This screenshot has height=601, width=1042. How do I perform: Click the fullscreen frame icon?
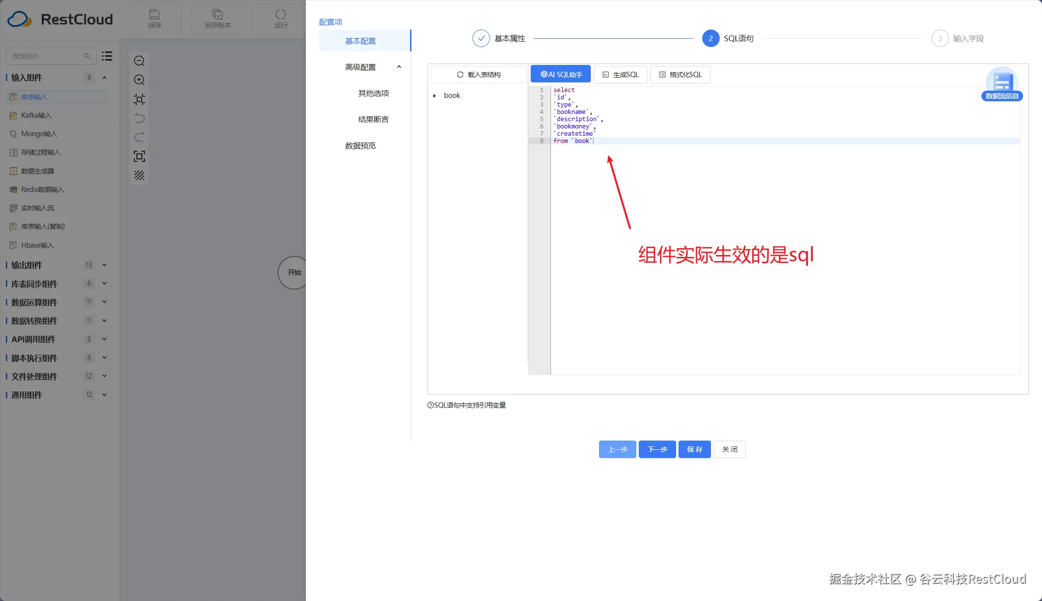coord(139,157)
